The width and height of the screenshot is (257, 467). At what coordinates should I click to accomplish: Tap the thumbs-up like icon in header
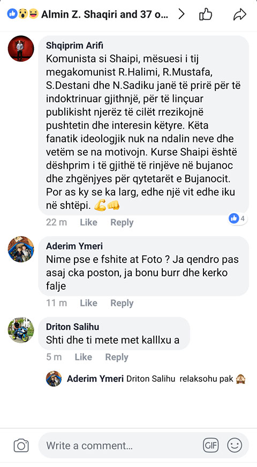tap(206, 14)
